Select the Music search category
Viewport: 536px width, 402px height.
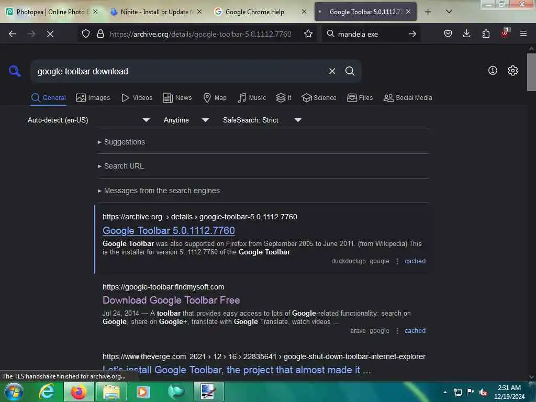pyautogui.click(x=252, y=98)
